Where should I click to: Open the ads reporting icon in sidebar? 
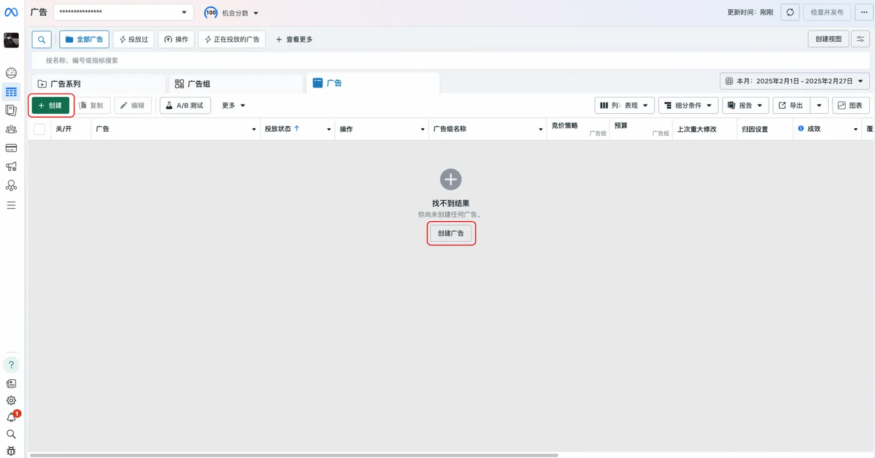point(11,111)
